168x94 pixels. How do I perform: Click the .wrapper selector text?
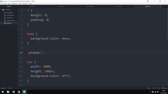point(34,53)
